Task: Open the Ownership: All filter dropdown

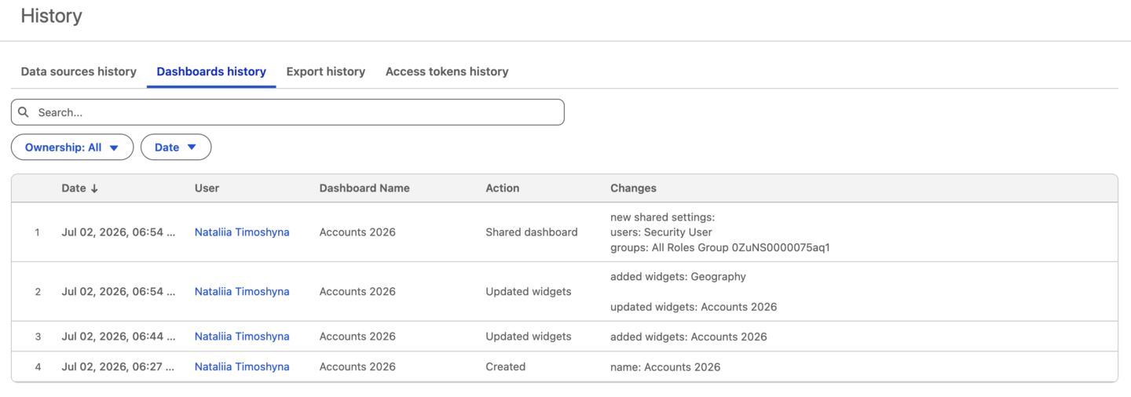Action: 72,148
